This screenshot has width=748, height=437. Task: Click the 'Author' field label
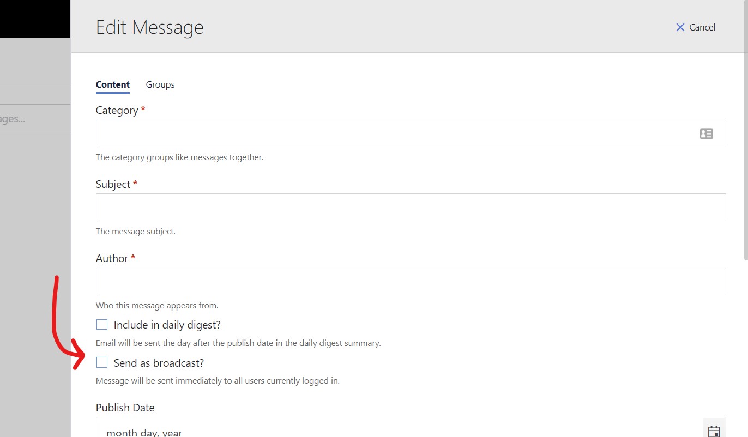pyautogui.click(x=112, y=258)
